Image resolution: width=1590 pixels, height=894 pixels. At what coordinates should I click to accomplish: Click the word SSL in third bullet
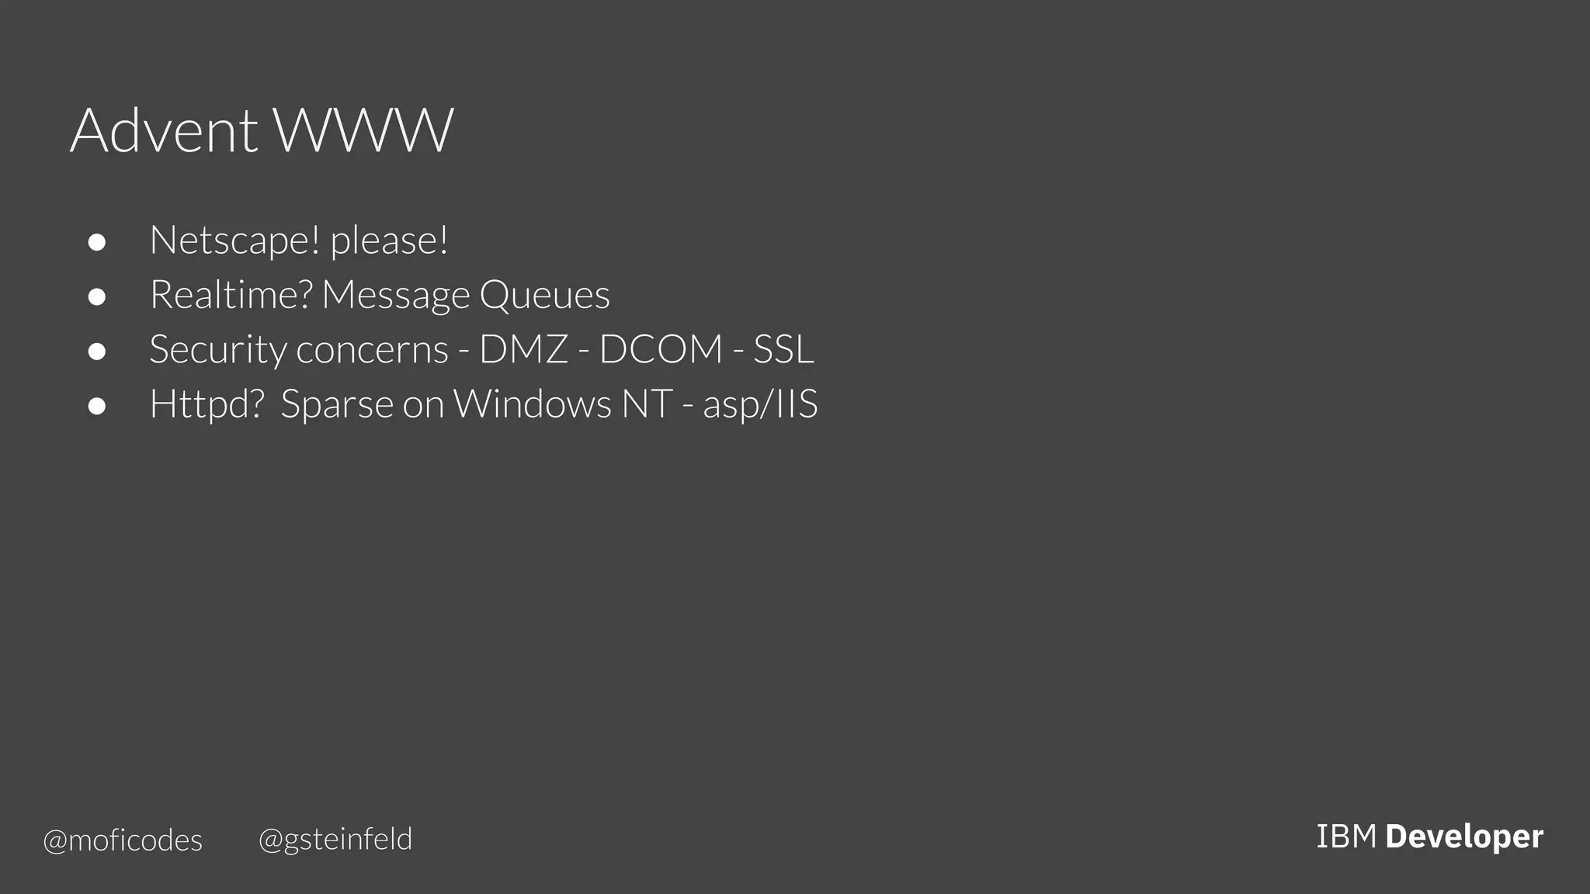(784, 349)
